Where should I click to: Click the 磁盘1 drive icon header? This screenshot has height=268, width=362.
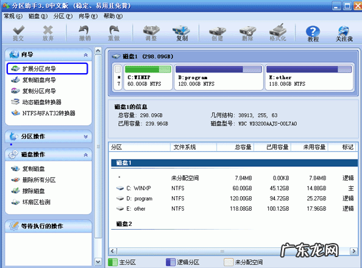click(x=116, y=56)
